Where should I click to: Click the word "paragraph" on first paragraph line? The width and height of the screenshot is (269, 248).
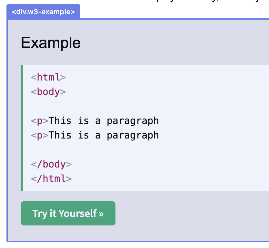[133, 121]
